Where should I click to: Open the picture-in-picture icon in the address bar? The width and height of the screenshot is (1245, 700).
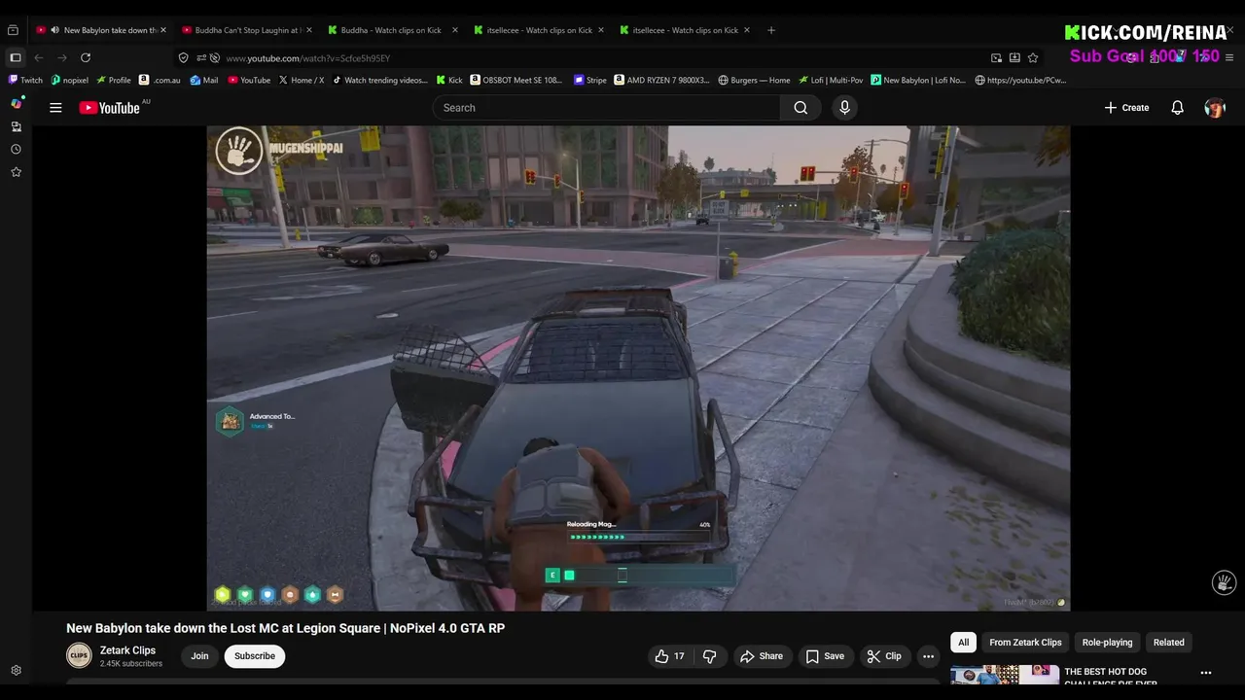tap(996, 58)
